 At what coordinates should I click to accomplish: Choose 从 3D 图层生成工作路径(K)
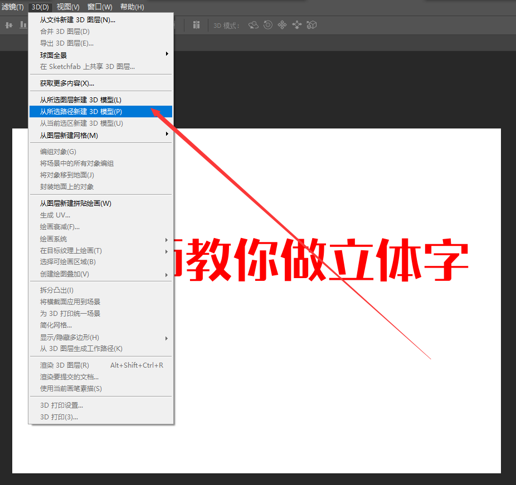(101, 349)
